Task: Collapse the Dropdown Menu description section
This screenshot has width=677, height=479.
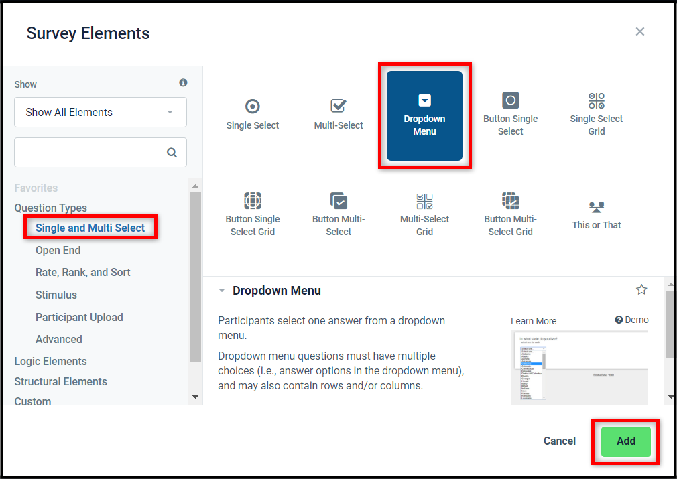Action: 221,291
